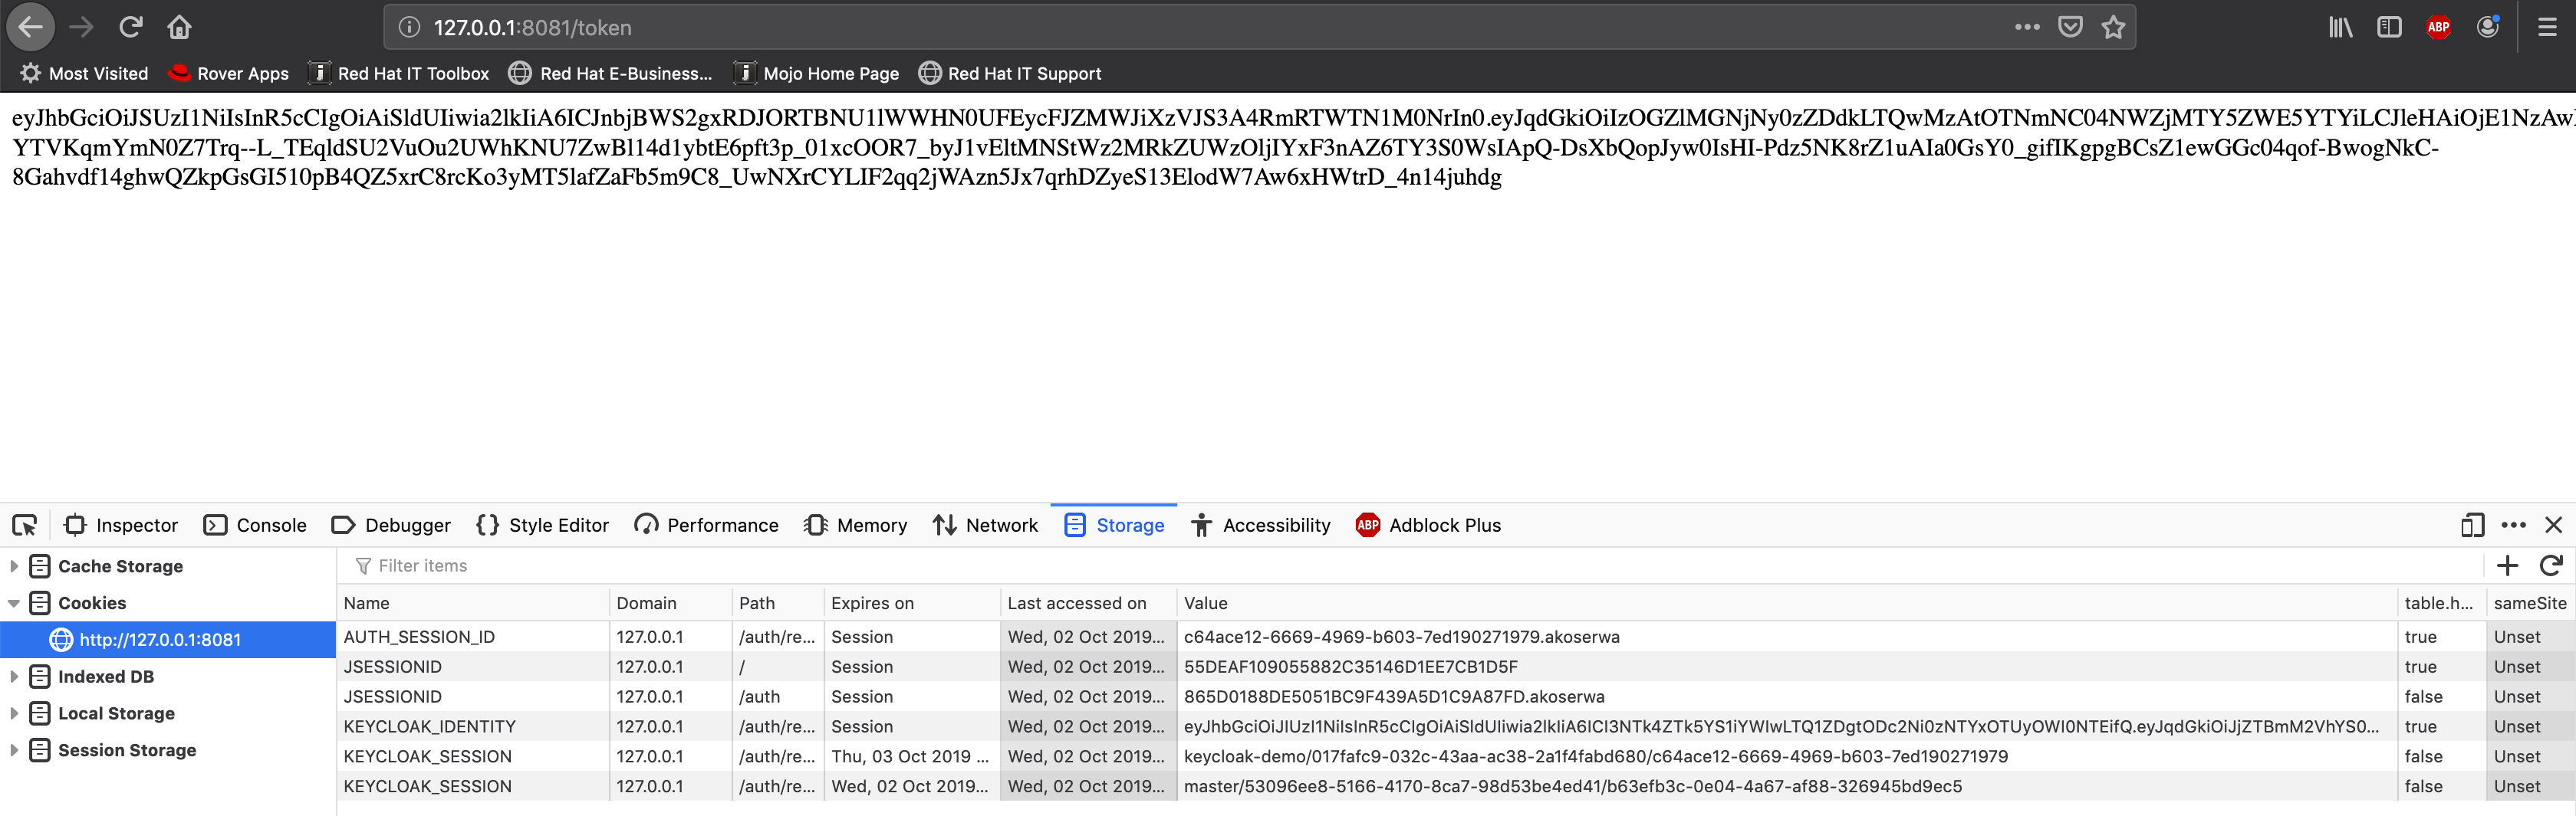The width and height of the screenshot is (2576, 816).
Task: Open the Mojo Home Page bookmark
Action: [831, 72]
